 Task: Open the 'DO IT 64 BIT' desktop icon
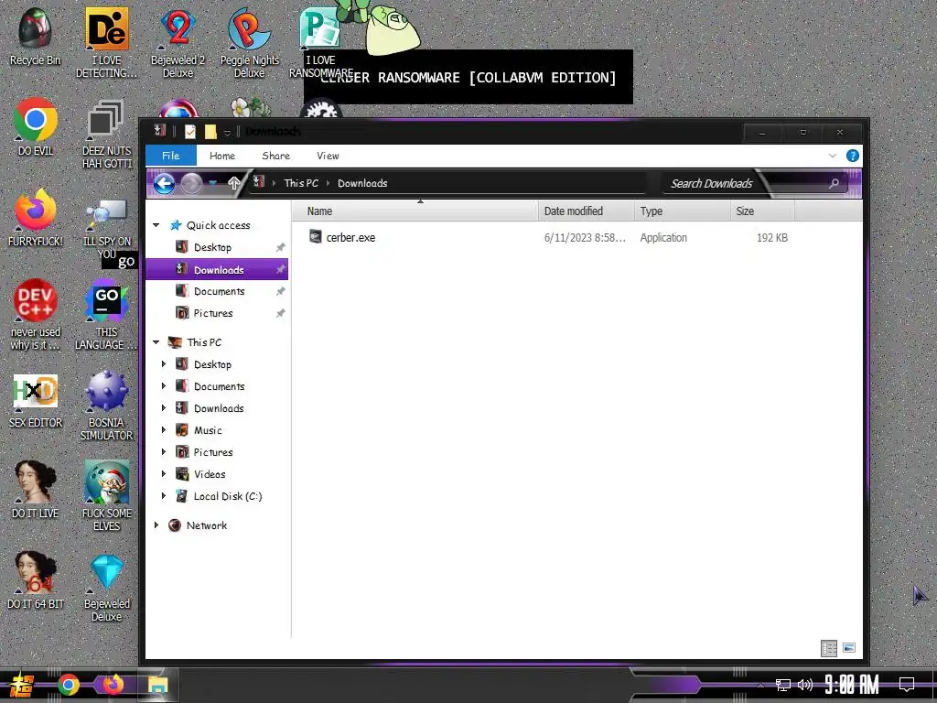click(x=35, y=579)
